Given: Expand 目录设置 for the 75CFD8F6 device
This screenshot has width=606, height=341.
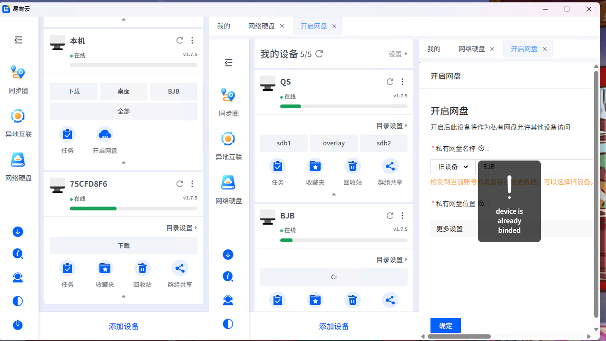Looking at the screenshot, I should [181, 228].
